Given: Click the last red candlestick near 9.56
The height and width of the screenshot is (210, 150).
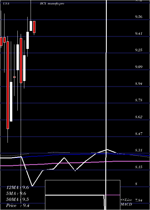Looking at the screenshot, I should tap(34, 27).
